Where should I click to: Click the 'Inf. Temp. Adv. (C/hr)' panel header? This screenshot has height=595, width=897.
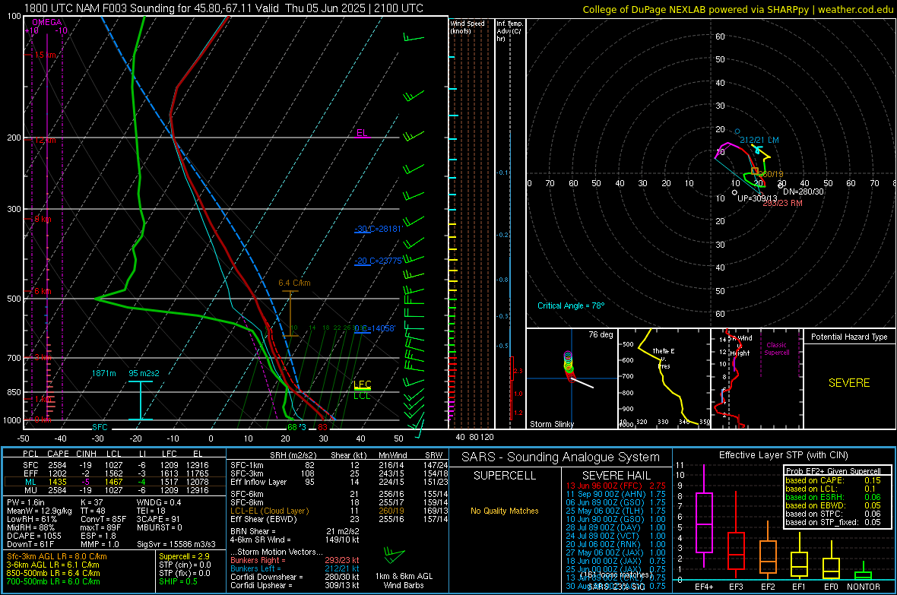509,31
